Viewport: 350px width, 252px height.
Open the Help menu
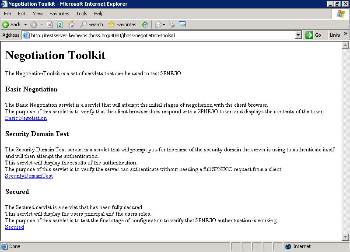pyautogui.click(x=99, y=14)
